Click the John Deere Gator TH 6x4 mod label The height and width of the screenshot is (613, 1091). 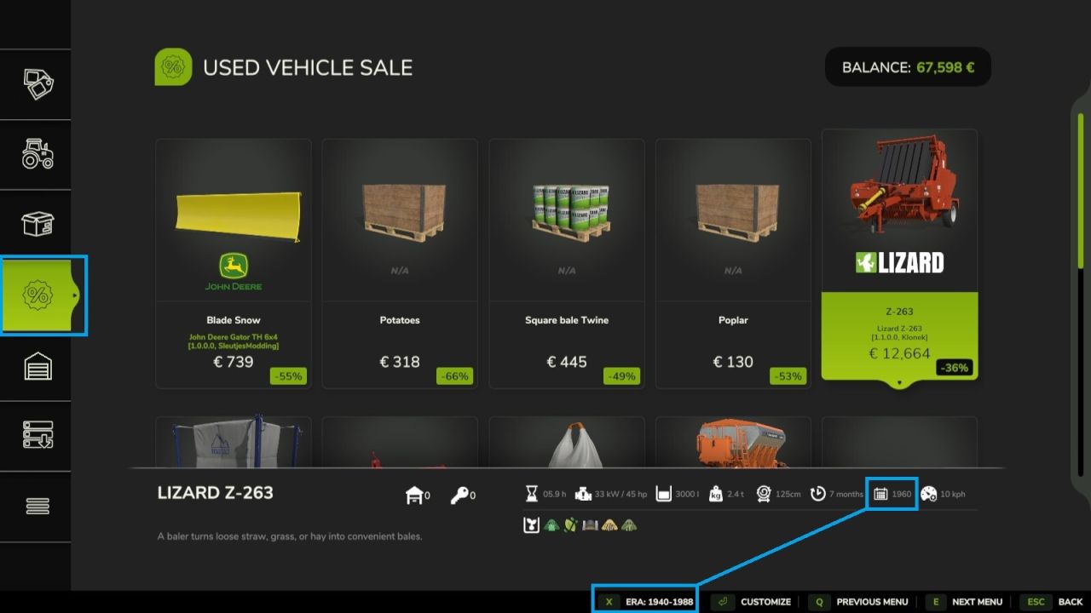234,341
